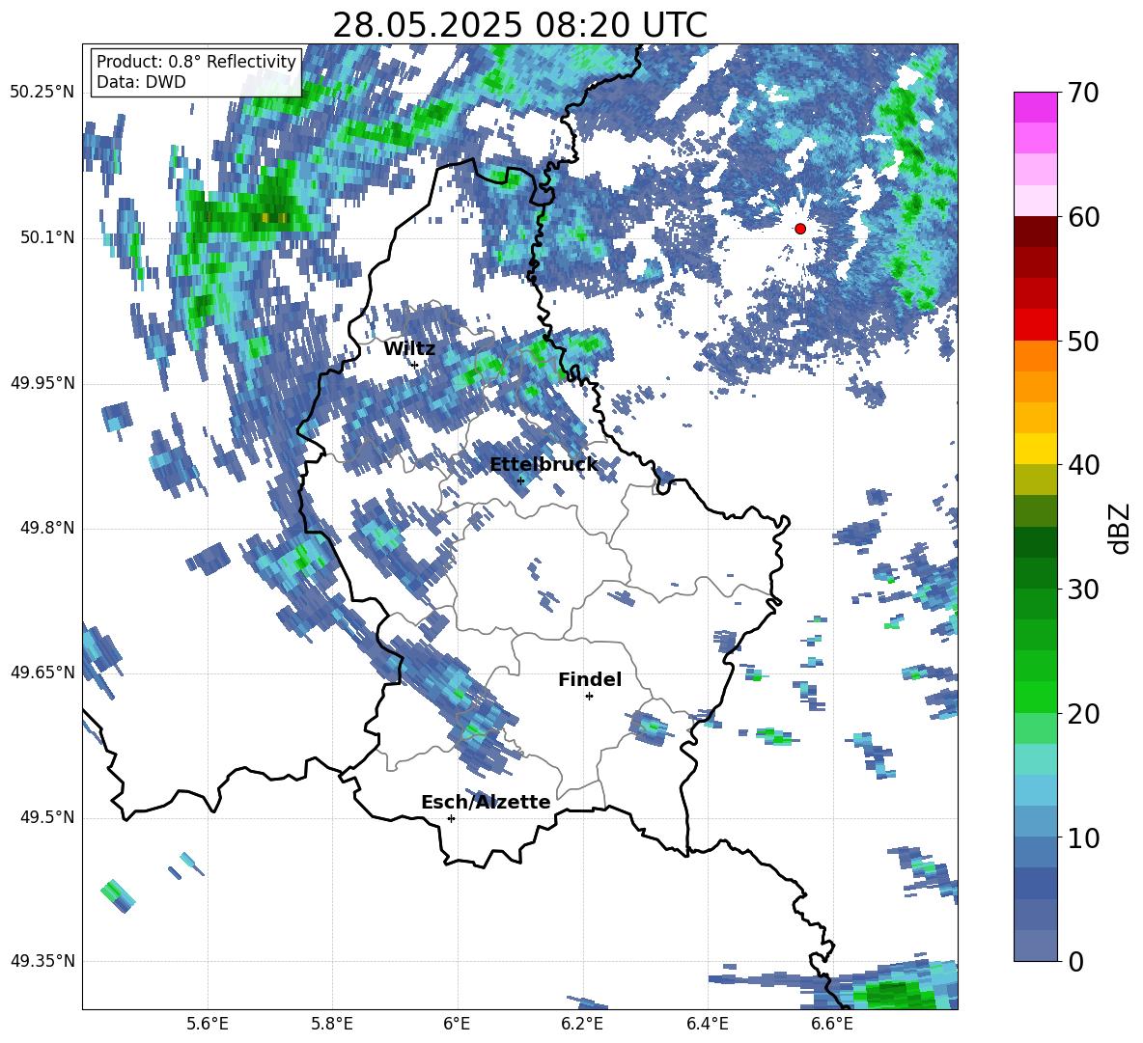
Task: Click the 28.05.2025 08:20 UTC title
Action: pos(520,25)
